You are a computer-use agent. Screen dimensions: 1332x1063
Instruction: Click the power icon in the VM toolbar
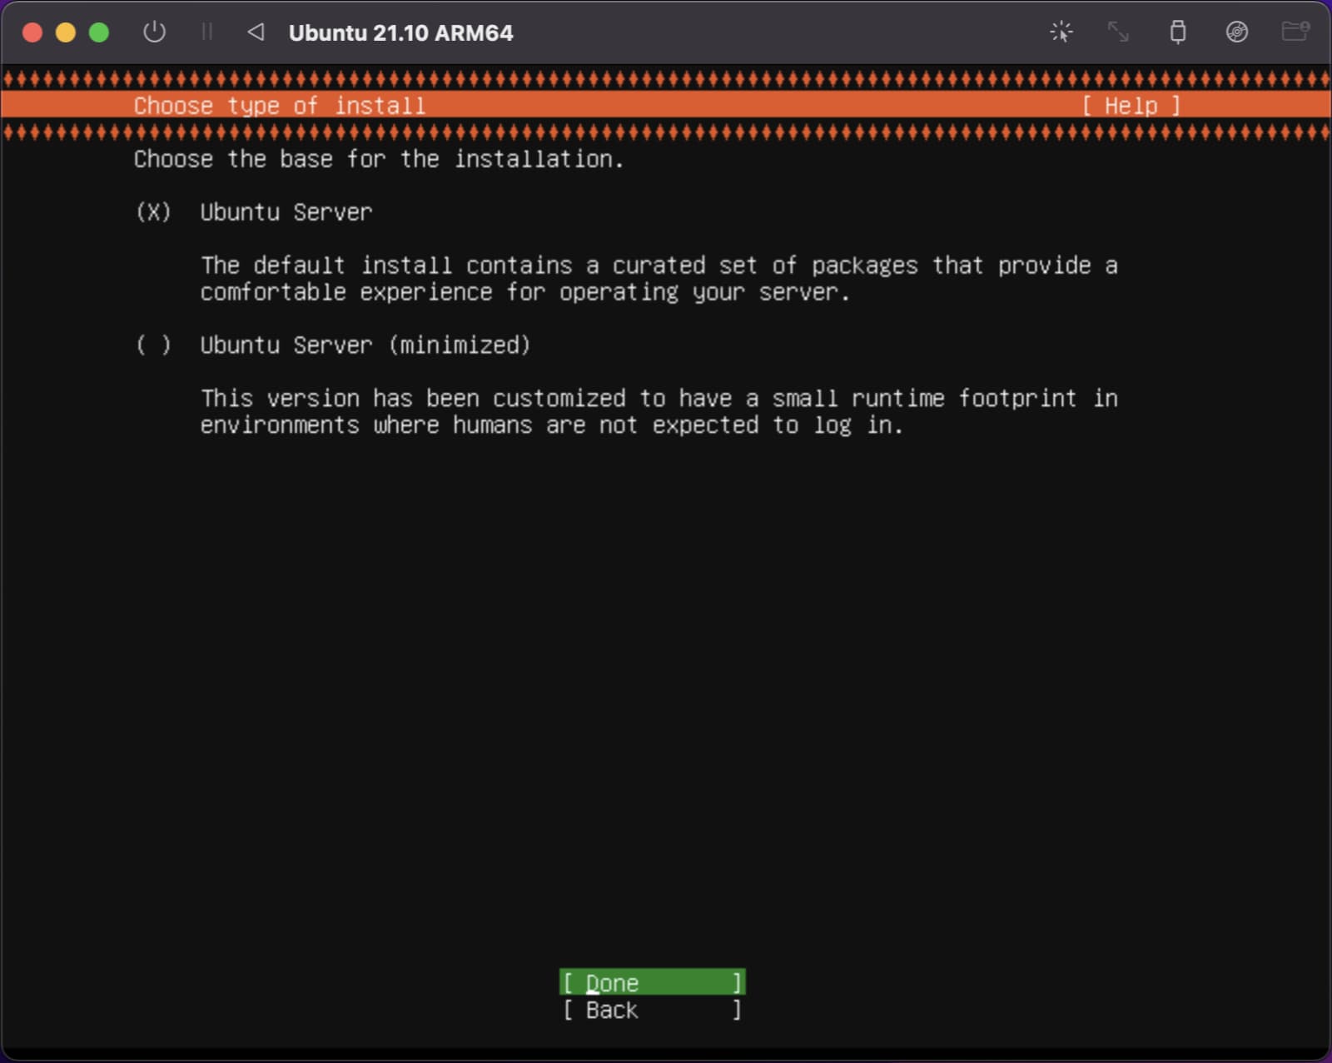(x=154, y=32)
